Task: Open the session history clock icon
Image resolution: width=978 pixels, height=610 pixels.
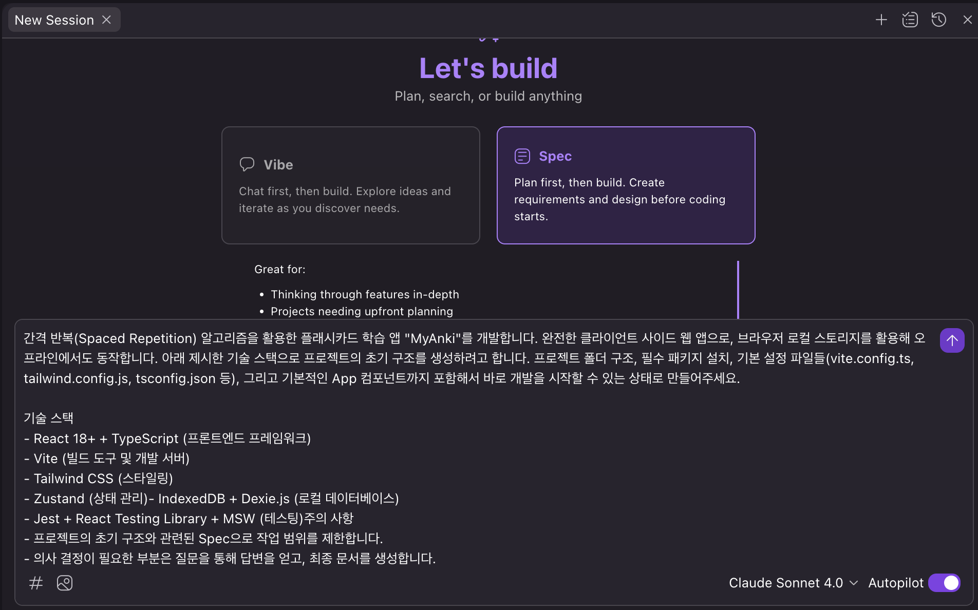Action: [x=938, y=20]
